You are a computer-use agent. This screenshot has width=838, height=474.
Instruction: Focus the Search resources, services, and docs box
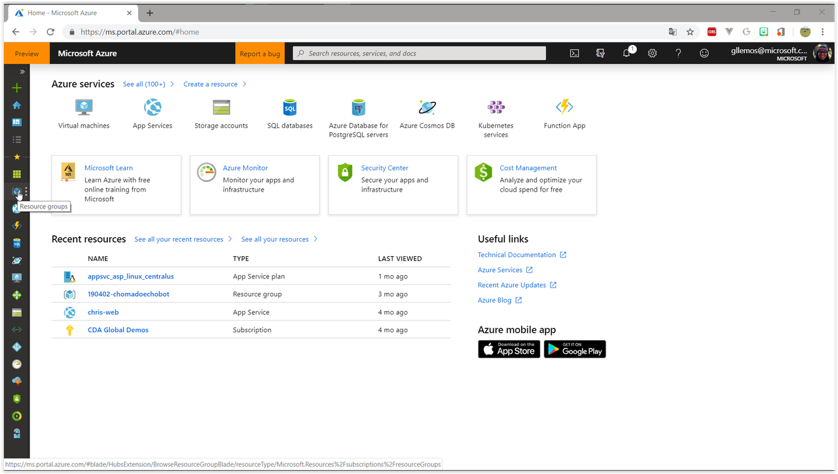[419, 54]
